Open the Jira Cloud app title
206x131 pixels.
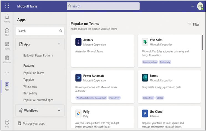click(156, 111)
